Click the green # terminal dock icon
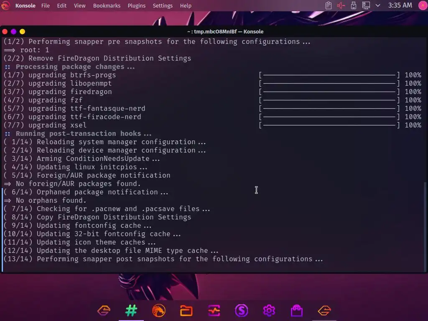This screenshot has width=428, height=321. tap(131, 311)
